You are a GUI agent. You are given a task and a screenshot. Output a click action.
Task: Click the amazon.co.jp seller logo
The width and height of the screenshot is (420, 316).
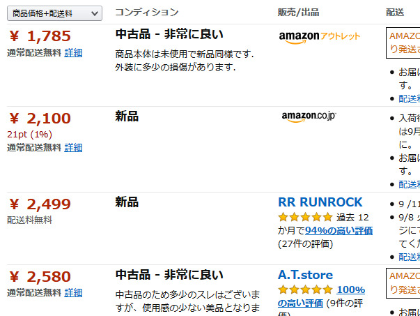tap(309, 116)
